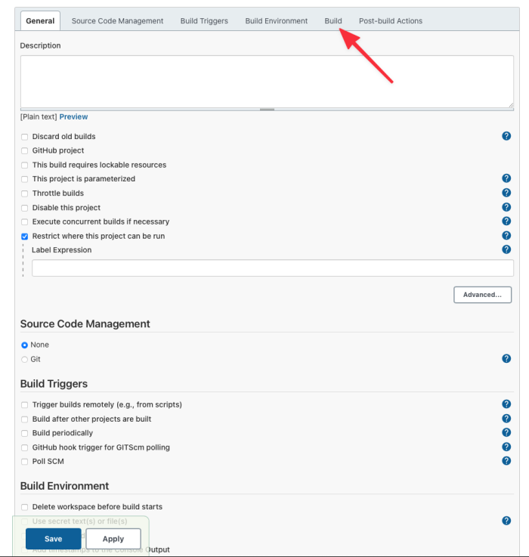Toggle Throttle builds checkbox

coord(24,193)
